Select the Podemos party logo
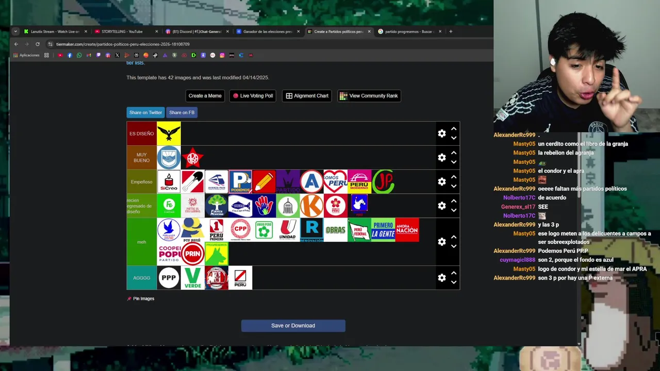This screenshot has width=660, height=371. 240,181
